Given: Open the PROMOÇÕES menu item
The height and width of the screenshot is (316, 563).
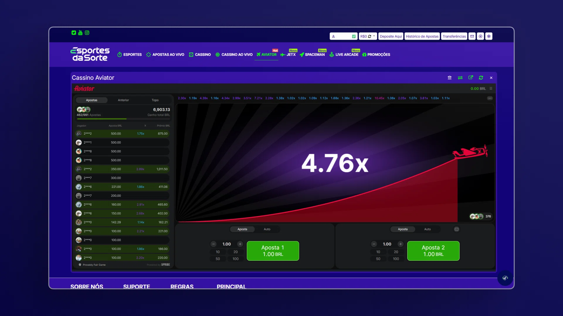Looking at the screenshot, I should [376, 54].
